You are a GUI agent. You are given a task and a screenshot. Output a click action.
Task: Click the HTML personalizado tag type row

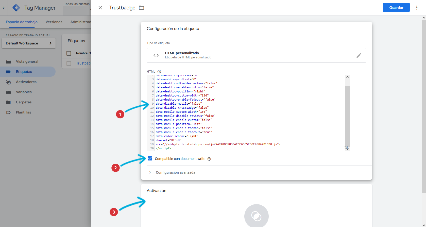pos(256,55)
